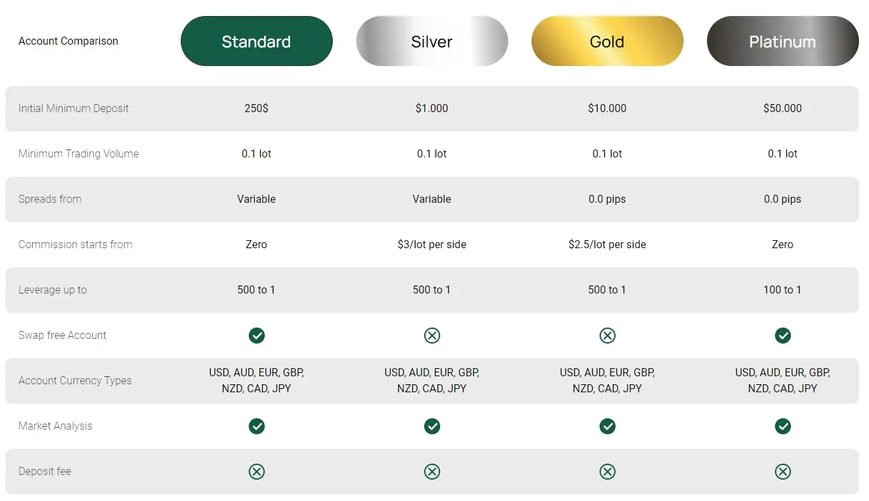869x501 pixels.
Task: Click Gold's Swap free Account cross icon
Action: [608, 336]
